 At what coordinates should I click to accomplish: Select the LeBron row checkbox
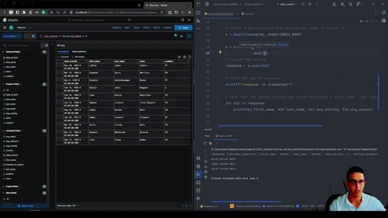pos(61,65)
